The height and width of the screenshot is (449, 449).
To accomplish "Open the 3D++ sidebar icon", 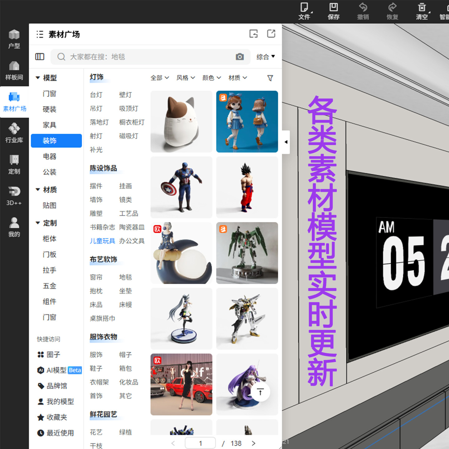I will [14, 196].
